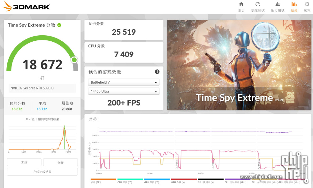Click the score distribution chart under 显示基于相同硬件的结果
This screenshot has width=313, height=188.
(42, 139)
